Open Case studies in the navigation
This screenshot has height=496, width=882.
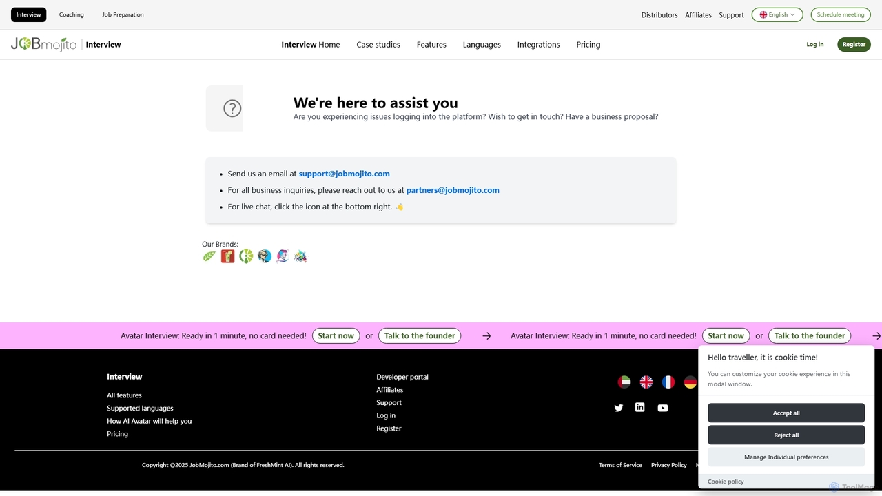tap(378, 45)
